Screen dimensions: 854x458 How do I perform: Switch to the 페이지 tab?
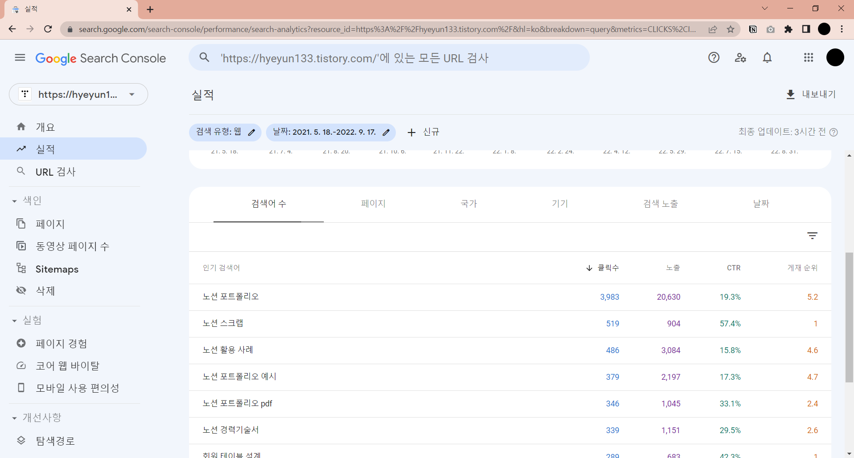coord(373,204)
